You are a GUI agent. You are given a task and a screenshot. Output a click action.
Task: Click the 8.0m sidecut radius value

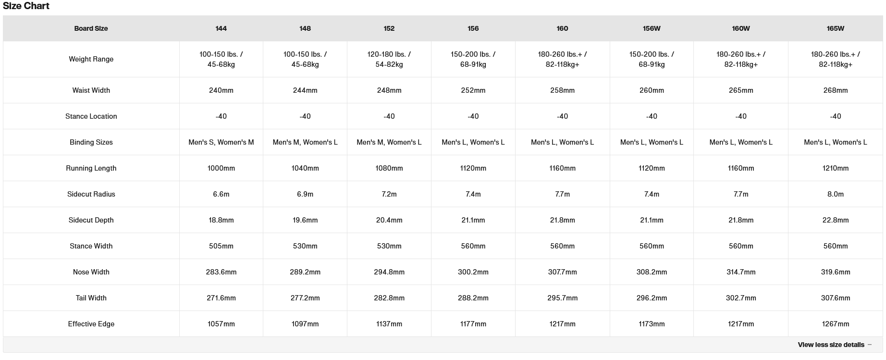click(835, 194)
